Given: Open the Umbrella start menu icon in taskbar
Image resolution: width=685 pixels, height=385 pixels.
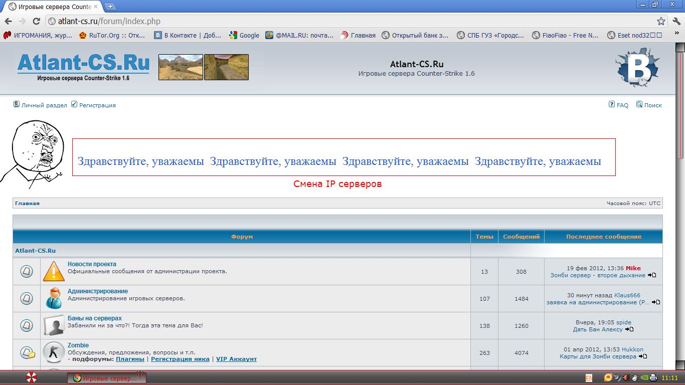Looking at the screenshot, I should (31, 377).
